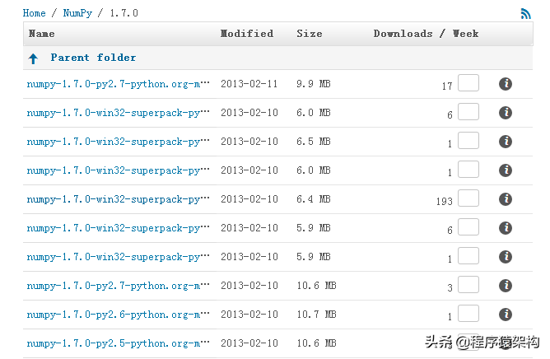Open info icon for py2.7 10.6 MB file
Viewport: 550px width, 359px height.
505,285
